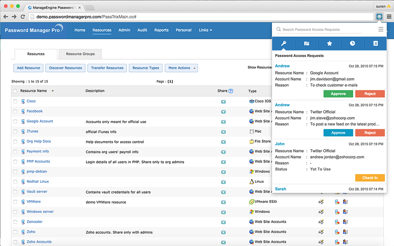
Task: Open the folder icon tab in extension popup
Action: (307, 43)
